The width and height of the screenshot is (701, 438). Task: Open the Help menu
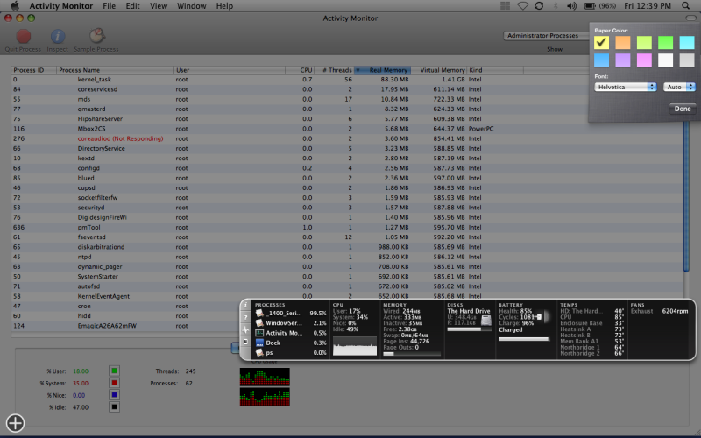click(224, 6)
